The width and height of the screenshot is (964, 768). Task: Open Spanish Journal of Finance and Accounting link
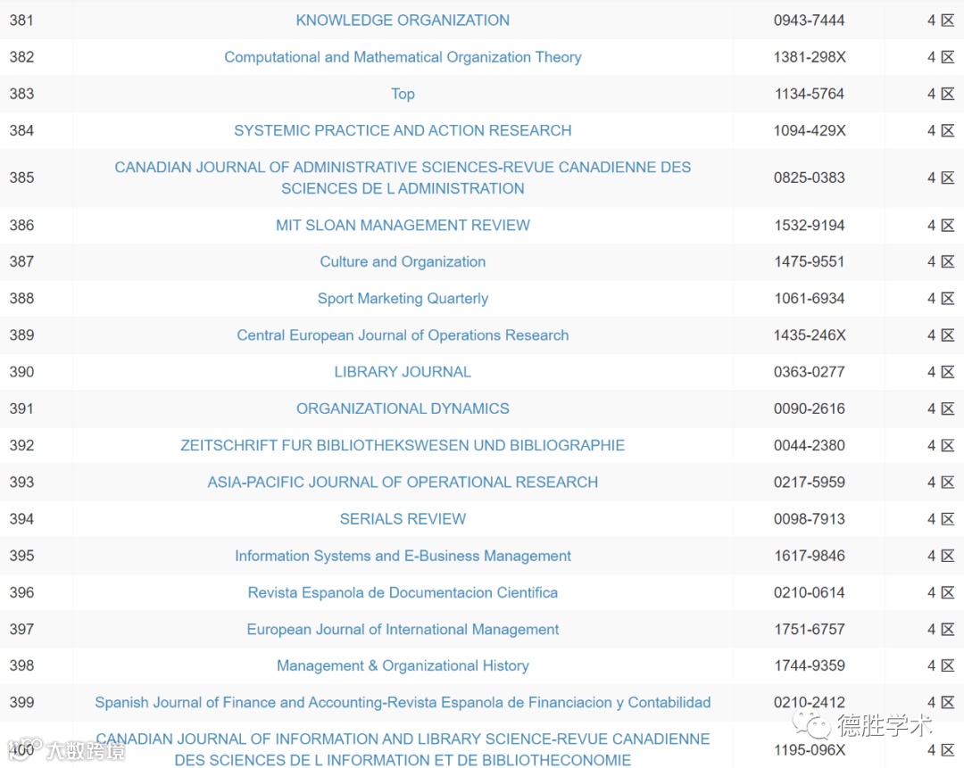coord(403,703)
